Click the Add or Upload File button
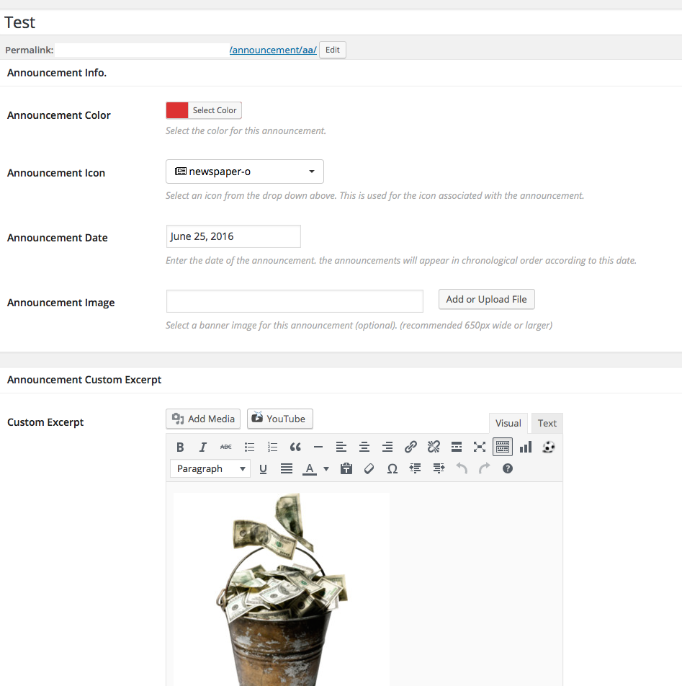The width and height of the screenshot is (682, 686). tap(486, 300)
